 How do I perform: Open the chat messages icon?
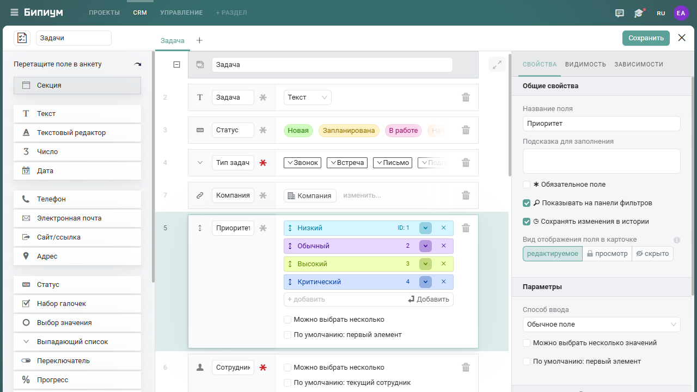620,13
